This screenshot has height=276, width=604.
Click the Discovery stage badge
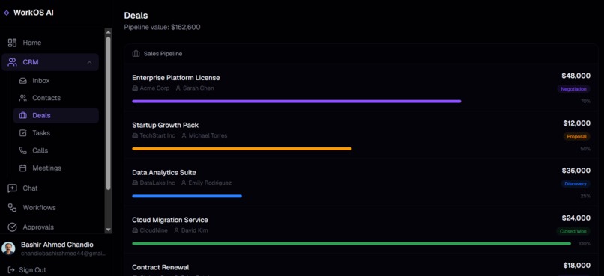[x=576, y=184]
